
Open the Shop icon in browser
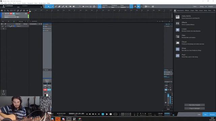tap(178, 49)
